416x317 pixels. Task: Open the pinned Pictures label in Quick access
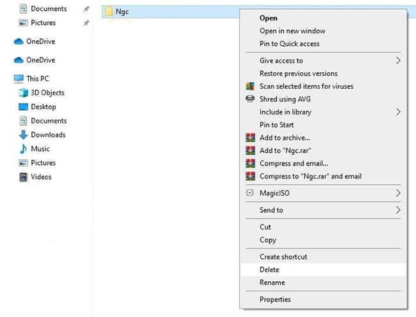click(x=44, y=23)
